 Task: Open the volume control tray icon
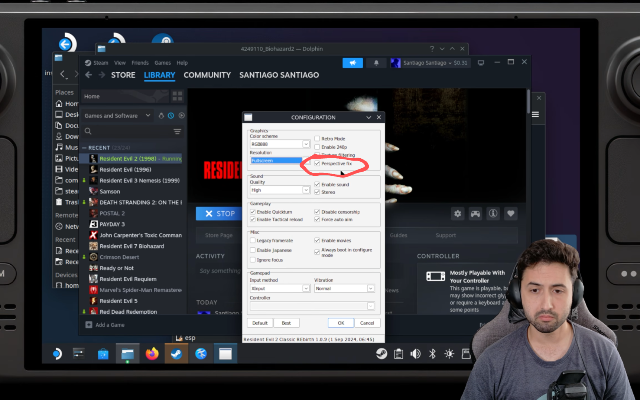(415, 354)
